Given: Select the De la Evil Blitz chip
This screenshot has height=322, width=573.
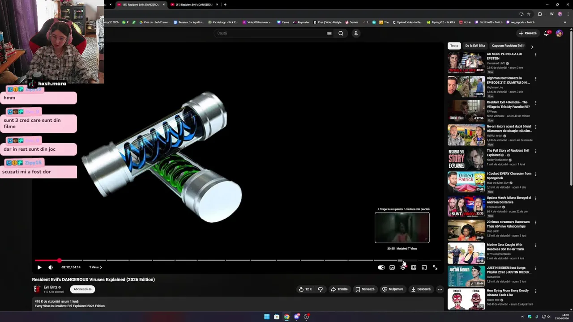Looking at the screenshot, I should point(475,46).
